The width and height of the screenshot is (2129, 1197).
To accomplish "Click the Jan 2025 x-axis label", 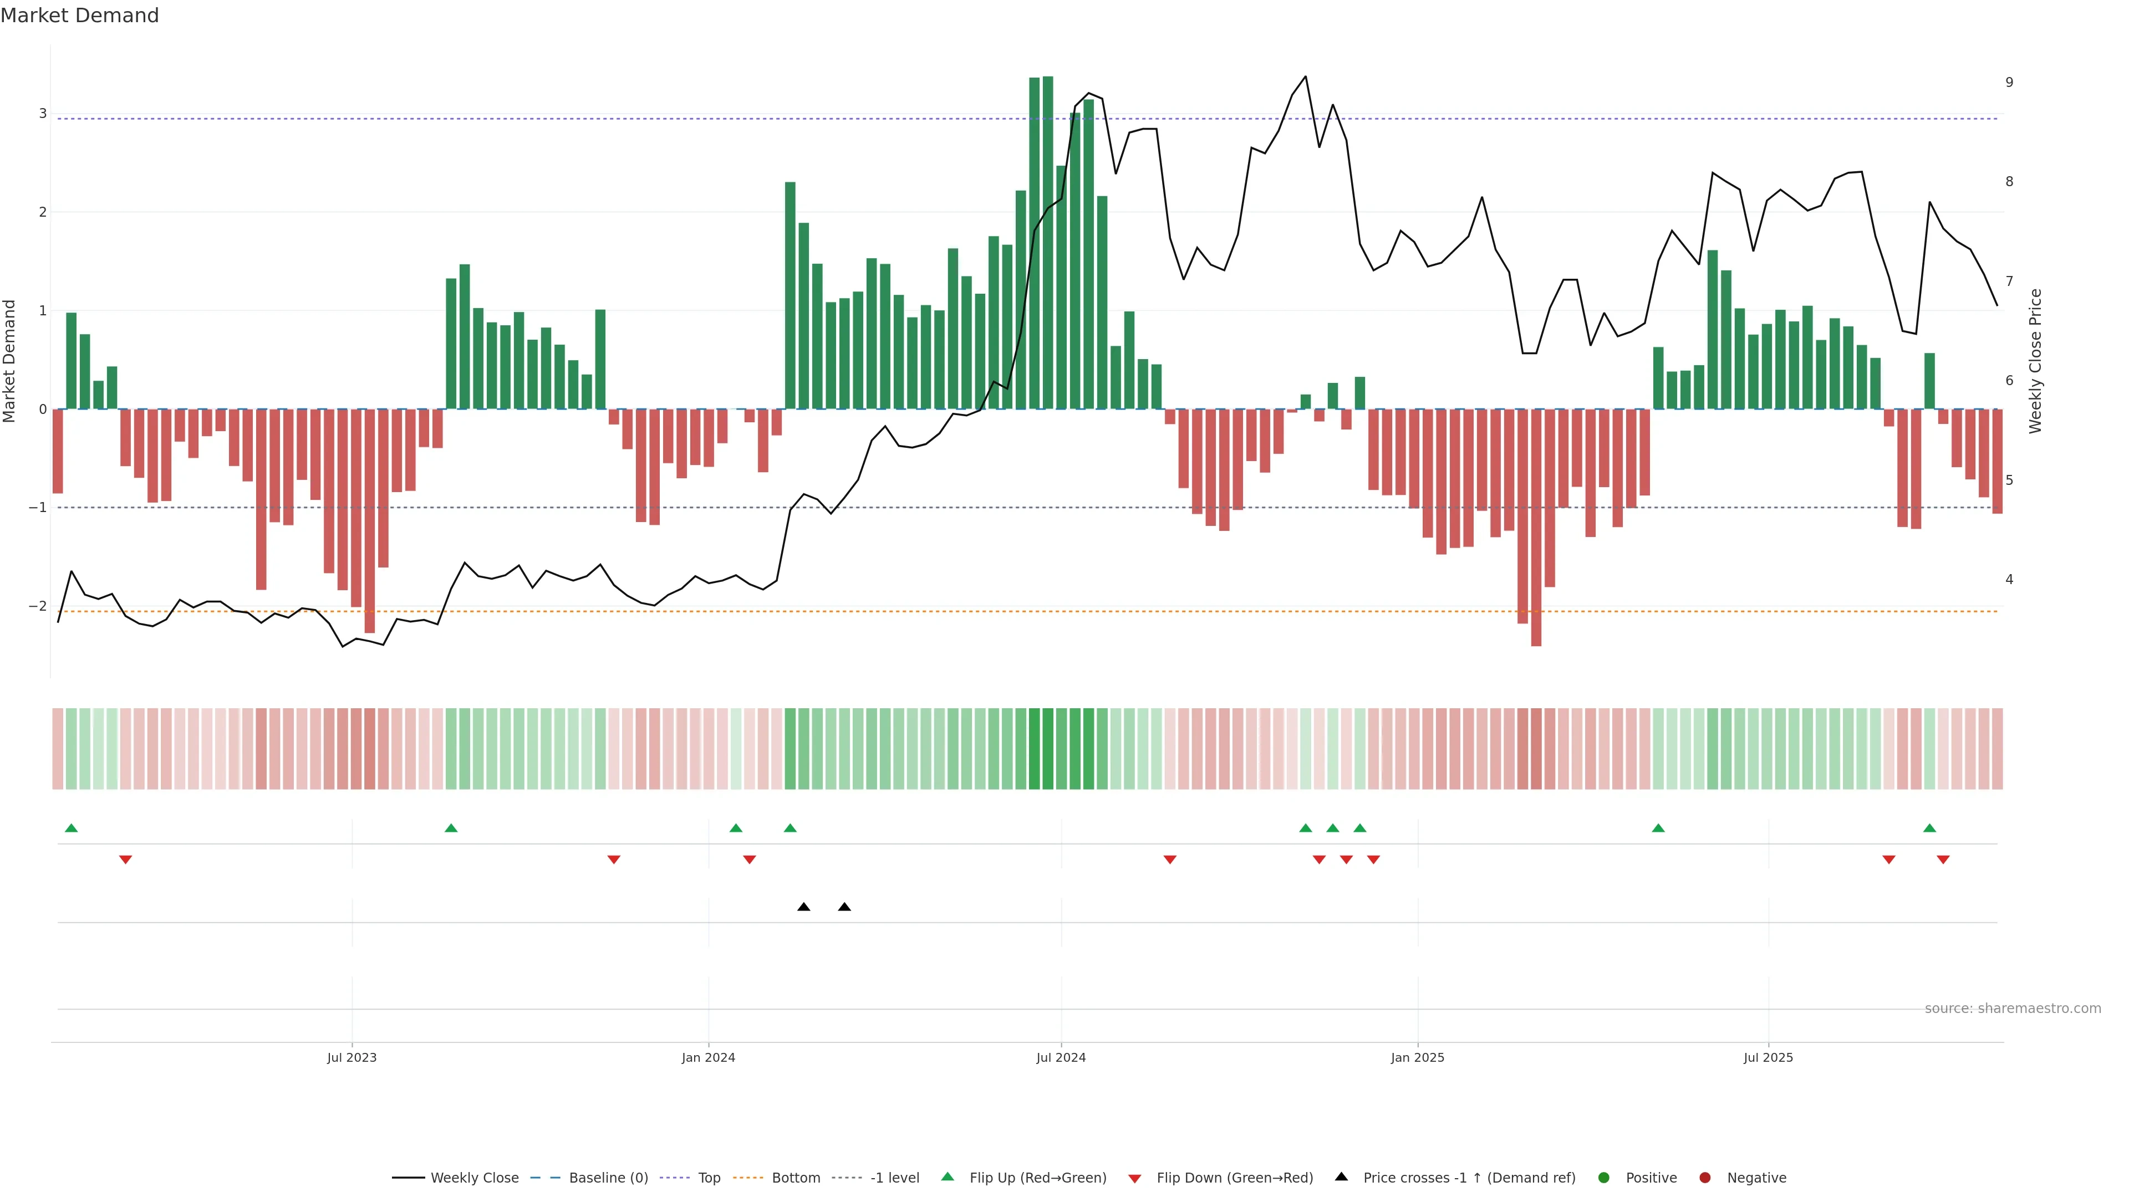I will (1418, 1058).
